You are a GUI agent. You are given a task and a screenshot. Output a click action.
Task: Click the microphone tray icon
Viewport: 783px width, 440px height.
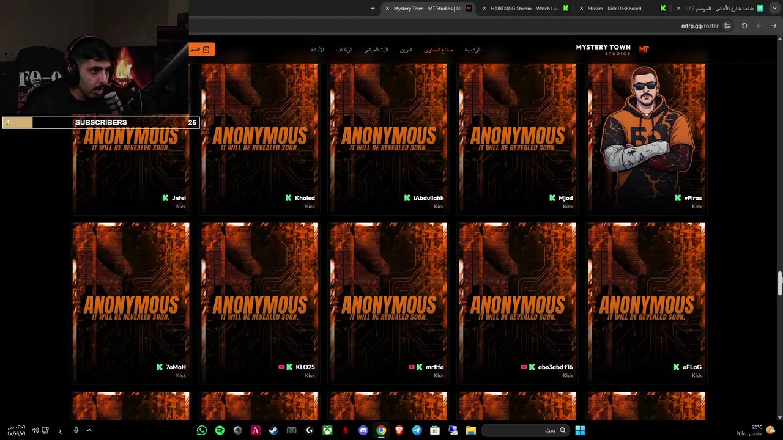point(76,430)
